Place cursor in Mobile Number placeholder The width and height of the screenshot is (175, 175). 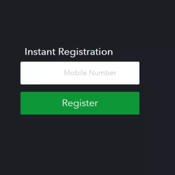click(90, 73)
